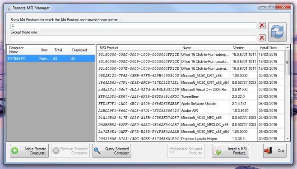Click version 1.5.3.9120 cell
The height and width of the screenshot is (169, 297).
[x=244, y=110]
